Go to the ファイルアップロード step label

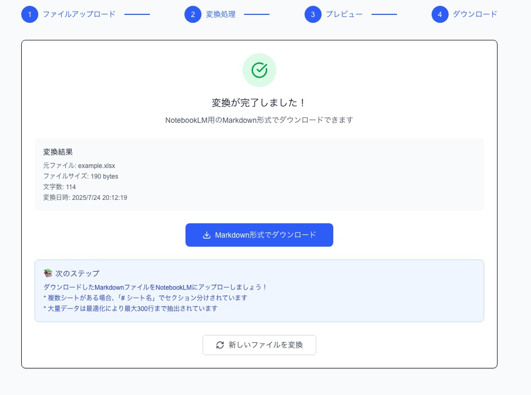pyautogui.click(x=79, y=14)
